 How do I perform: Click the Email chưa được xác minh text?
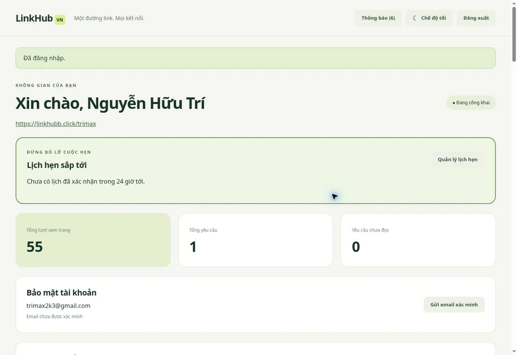[54, 317]
